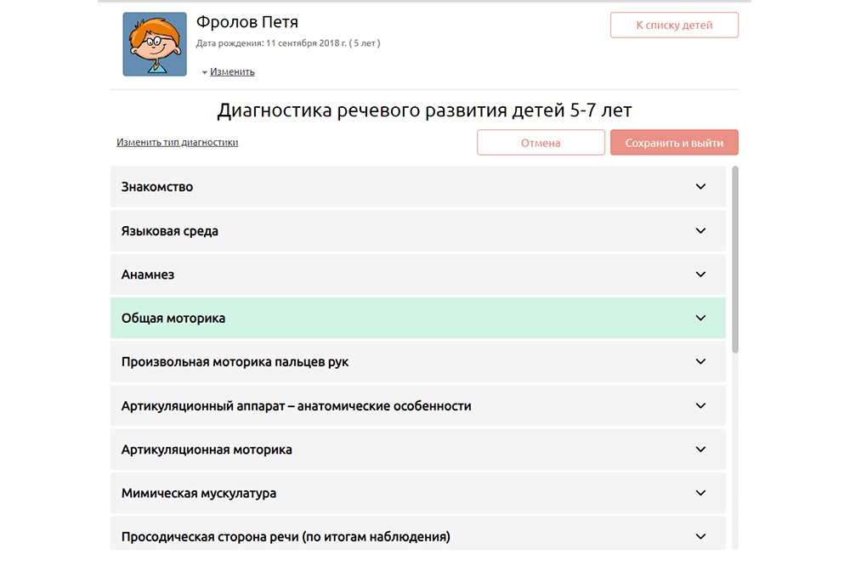Click the small arrow beside 'Изменить'
The height and width of the screenshot is (566, 850).
(x=205, y=73)
